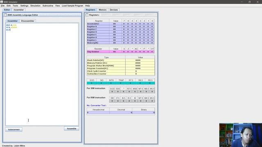Image resolution: width=262 pixels, height=147 pixels.
Task: Click the INTR interrupt column header
Action: click(111, 80)
